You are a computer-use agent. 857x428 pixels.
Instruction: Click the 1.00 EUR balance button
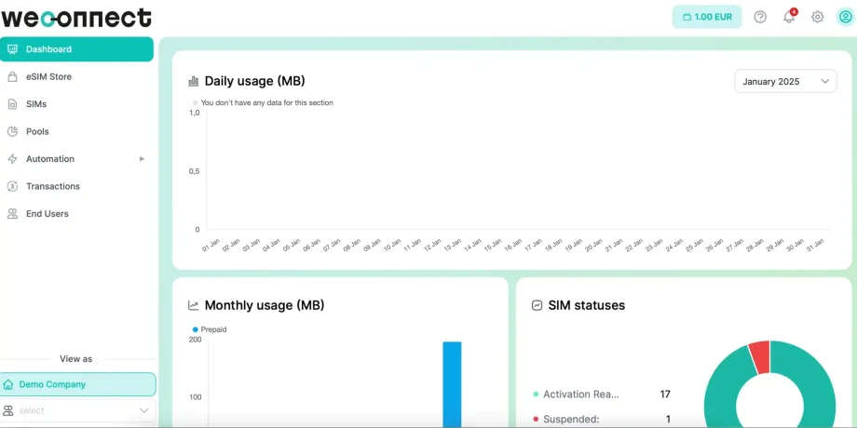[x=707, y=17]
